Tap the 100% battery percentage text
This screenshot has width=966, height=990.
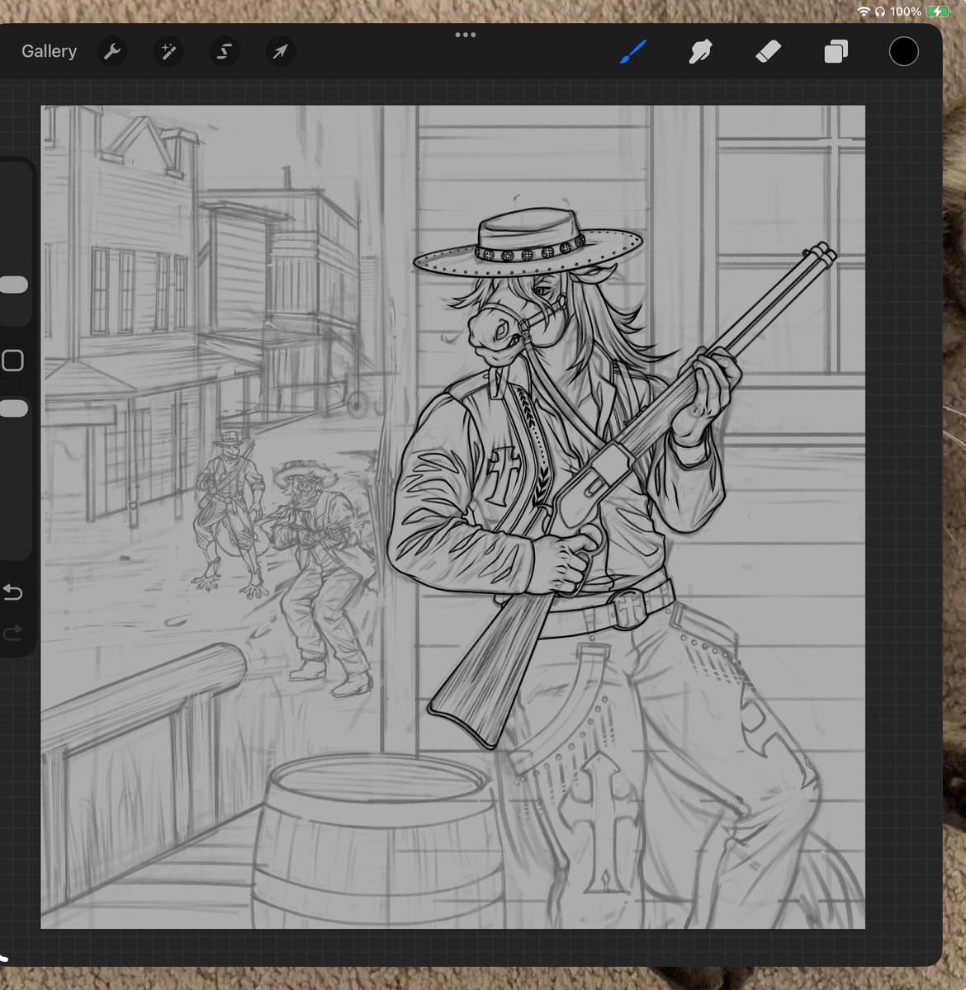(906, 12)
